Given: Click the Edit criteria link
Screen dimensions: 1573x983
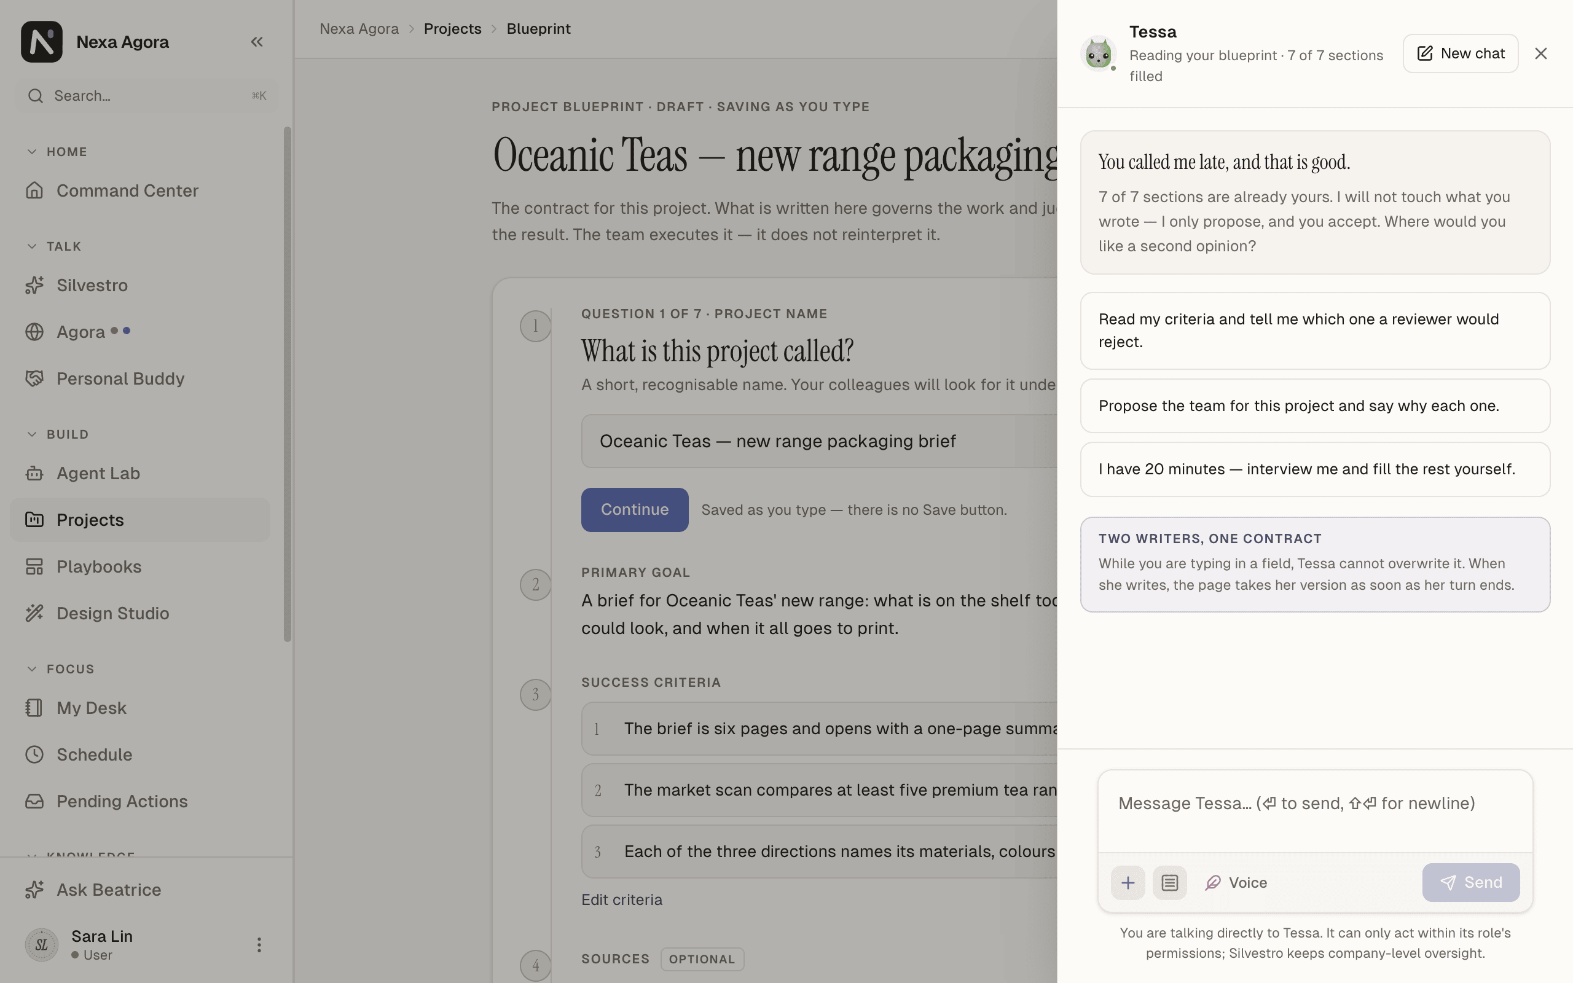Looking at the screenshot, I should coord(621,901).
